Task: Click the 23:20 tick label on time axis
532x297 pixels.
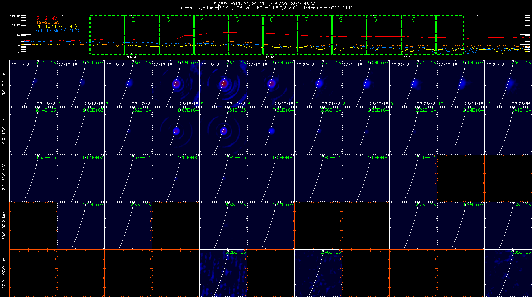Action: (x=269, y=58)
